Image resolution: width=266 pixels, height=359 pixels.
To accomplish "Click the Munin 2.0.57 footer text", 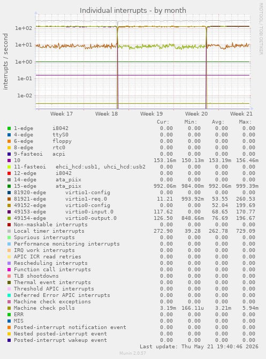I will tap(133, 353).
